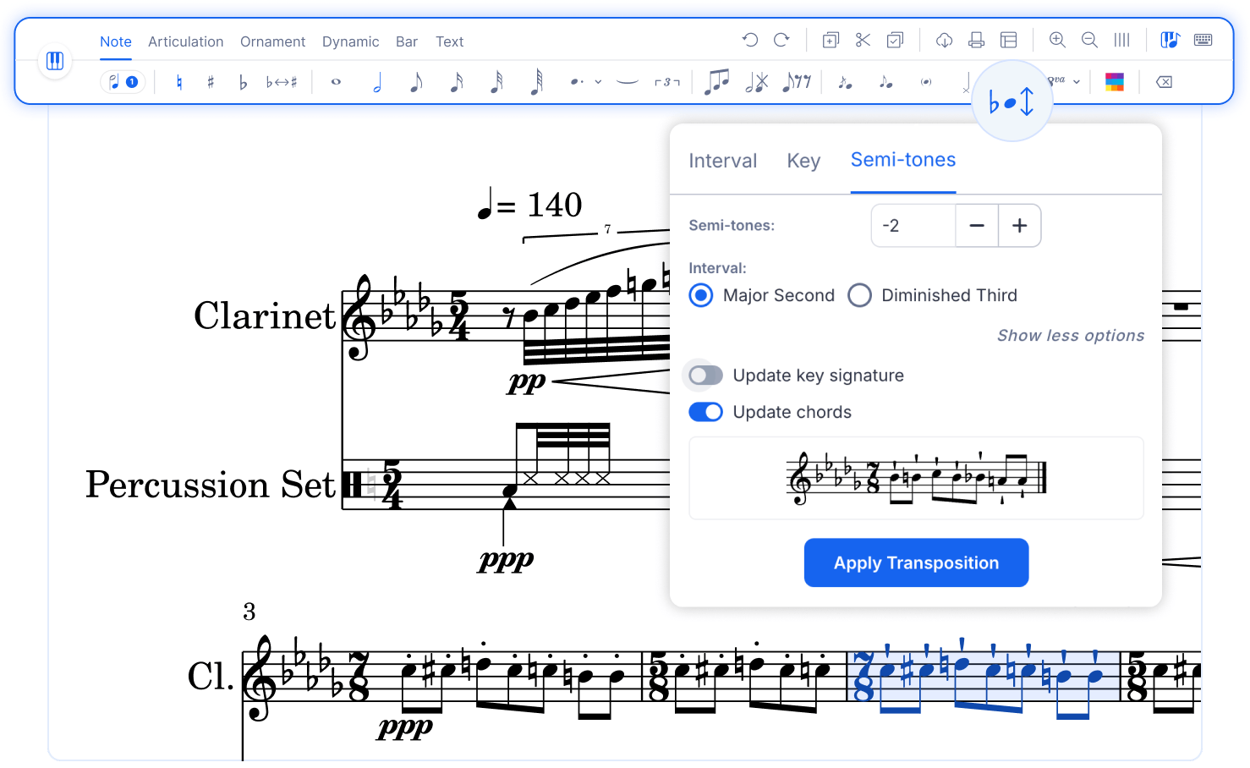Image resolution: width=1250 pixels, height=768 pixels.
Task: Open the print function
Action: click(978, 39)
